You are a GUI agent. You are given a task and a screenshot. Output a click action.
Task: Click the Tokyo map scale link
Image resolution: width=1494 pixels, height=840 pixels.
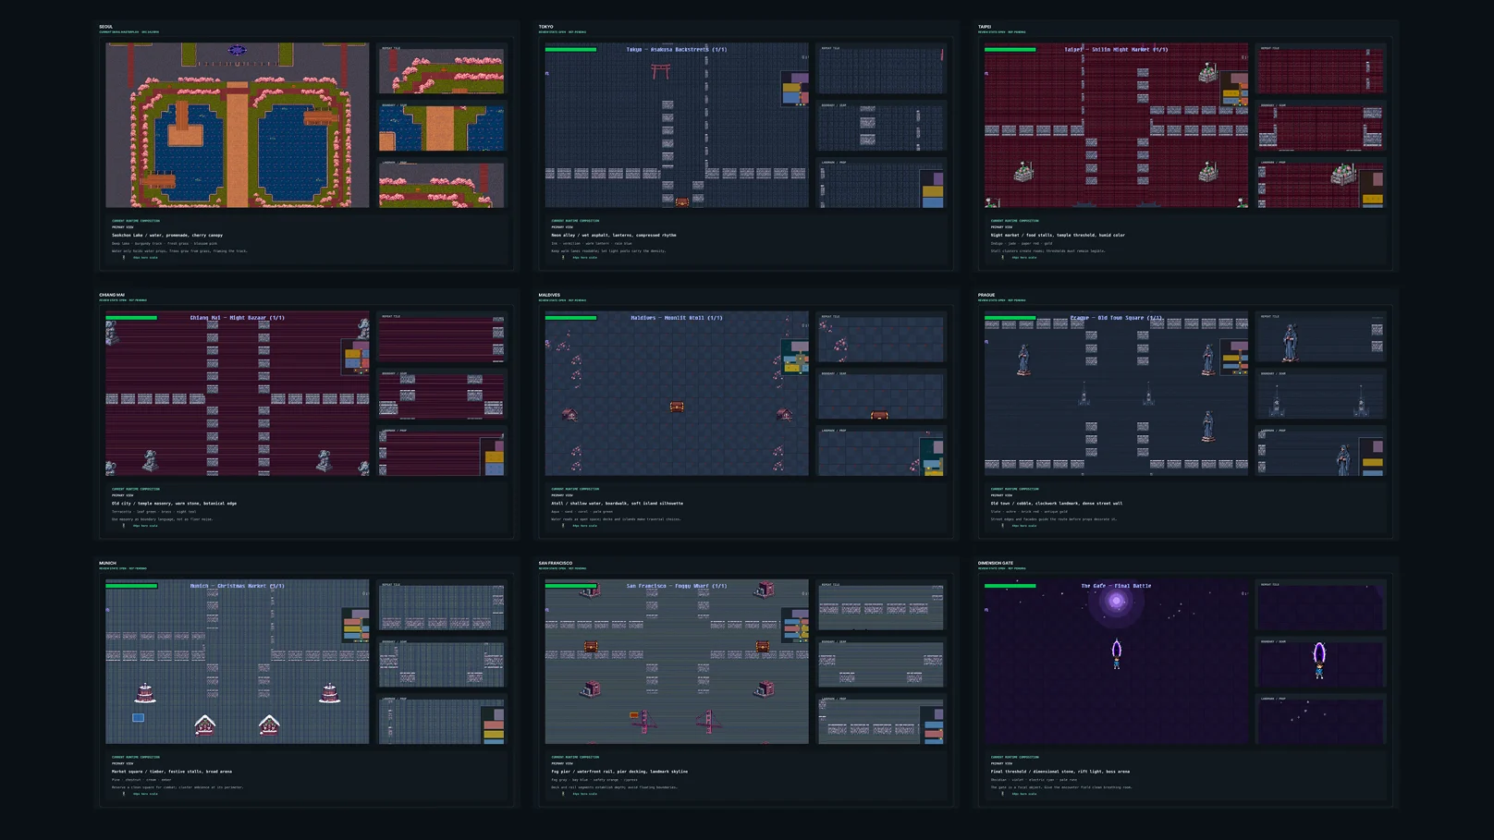click(584, 258)
